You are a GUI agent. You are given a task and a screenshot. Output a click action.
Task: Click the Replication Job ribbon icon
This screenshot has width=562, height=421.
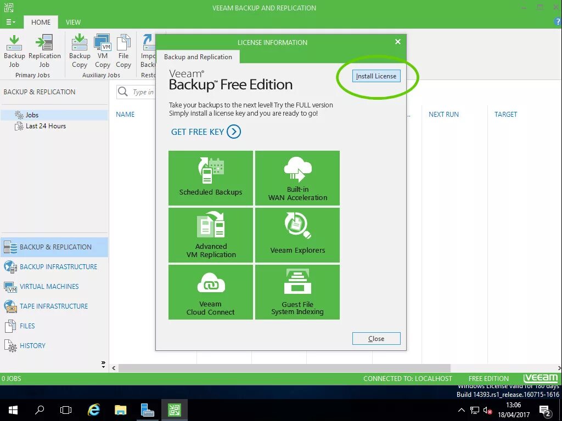pyautogui.click(x=44, y=51)
